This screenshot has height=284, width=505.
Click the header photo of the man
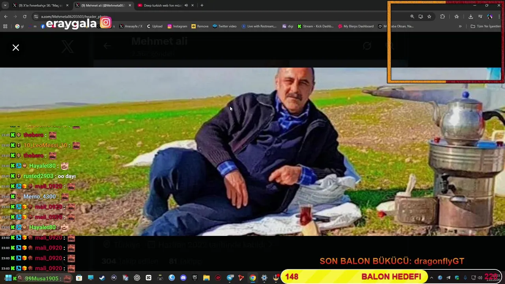[x=252, y=152]
